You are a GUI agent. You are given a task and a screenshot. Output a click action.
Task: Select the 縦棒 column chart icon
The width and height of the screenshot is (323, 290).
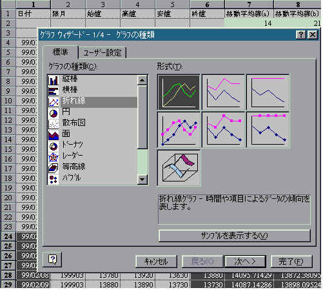click(54, 80)
